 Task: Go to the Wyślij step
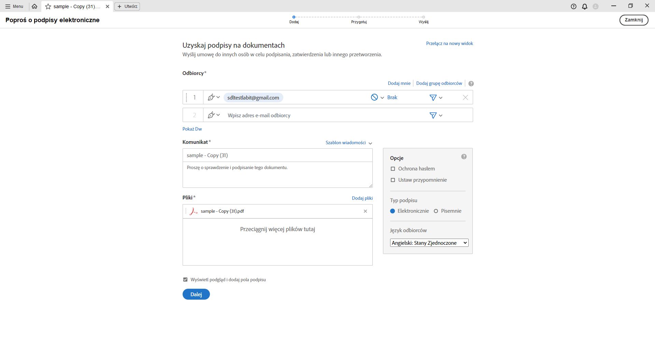click(424, 19)
